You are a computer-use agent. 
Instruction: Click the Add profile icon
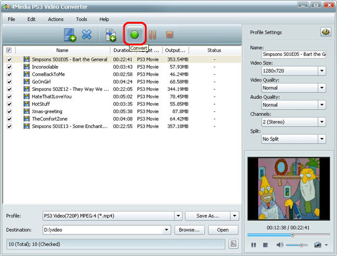coord(111,35)
